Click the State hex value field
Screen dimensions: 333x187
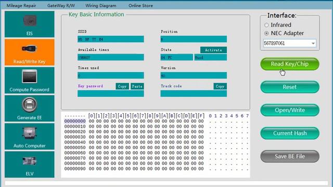pos(177,57)
